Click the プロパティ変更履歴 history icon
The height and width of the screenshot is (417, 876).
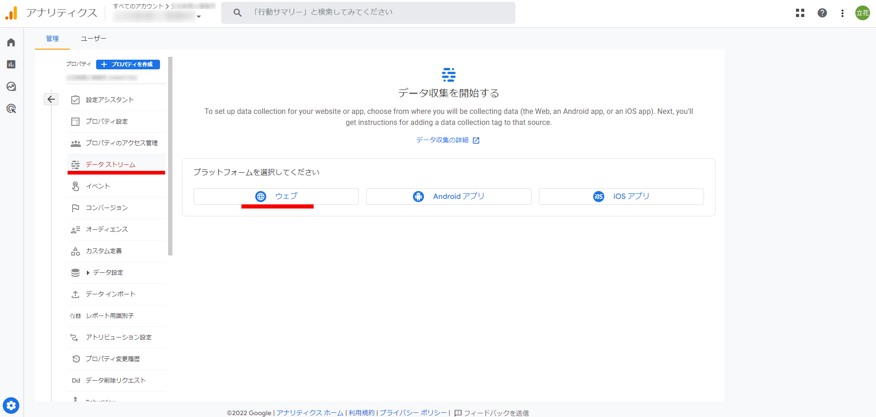click(x=76, y=359)
